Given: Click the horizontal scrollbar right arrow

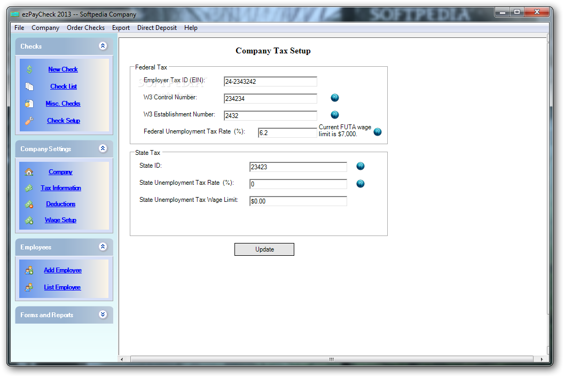Looking at the screenshot, I should (x=542, y=359).
